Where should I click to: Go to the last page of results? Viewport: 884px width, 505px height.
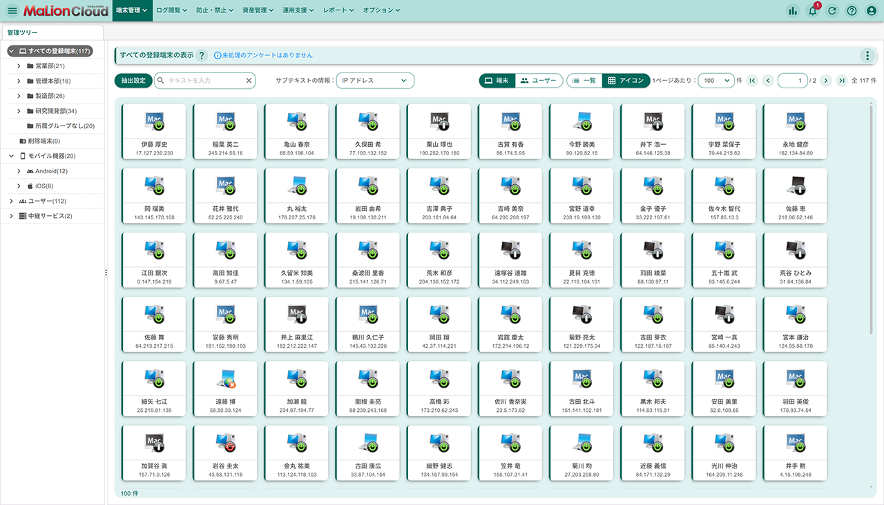coord(841,81)
